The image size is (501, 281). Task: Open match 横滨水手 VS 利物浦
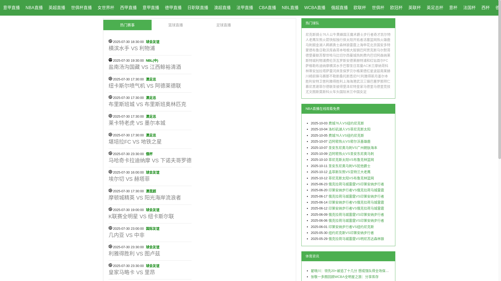coord(132,48)
